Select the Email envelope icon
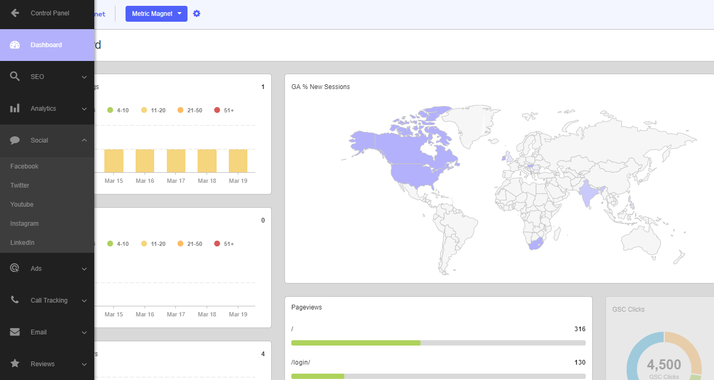This screenshot has height=380, width=714. 15,332
